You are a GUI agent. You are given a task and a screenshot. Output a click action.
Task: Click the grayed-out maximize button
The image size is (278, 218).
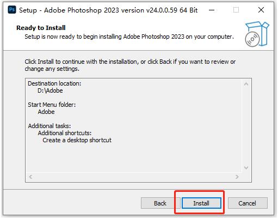(x=236, y=10)
